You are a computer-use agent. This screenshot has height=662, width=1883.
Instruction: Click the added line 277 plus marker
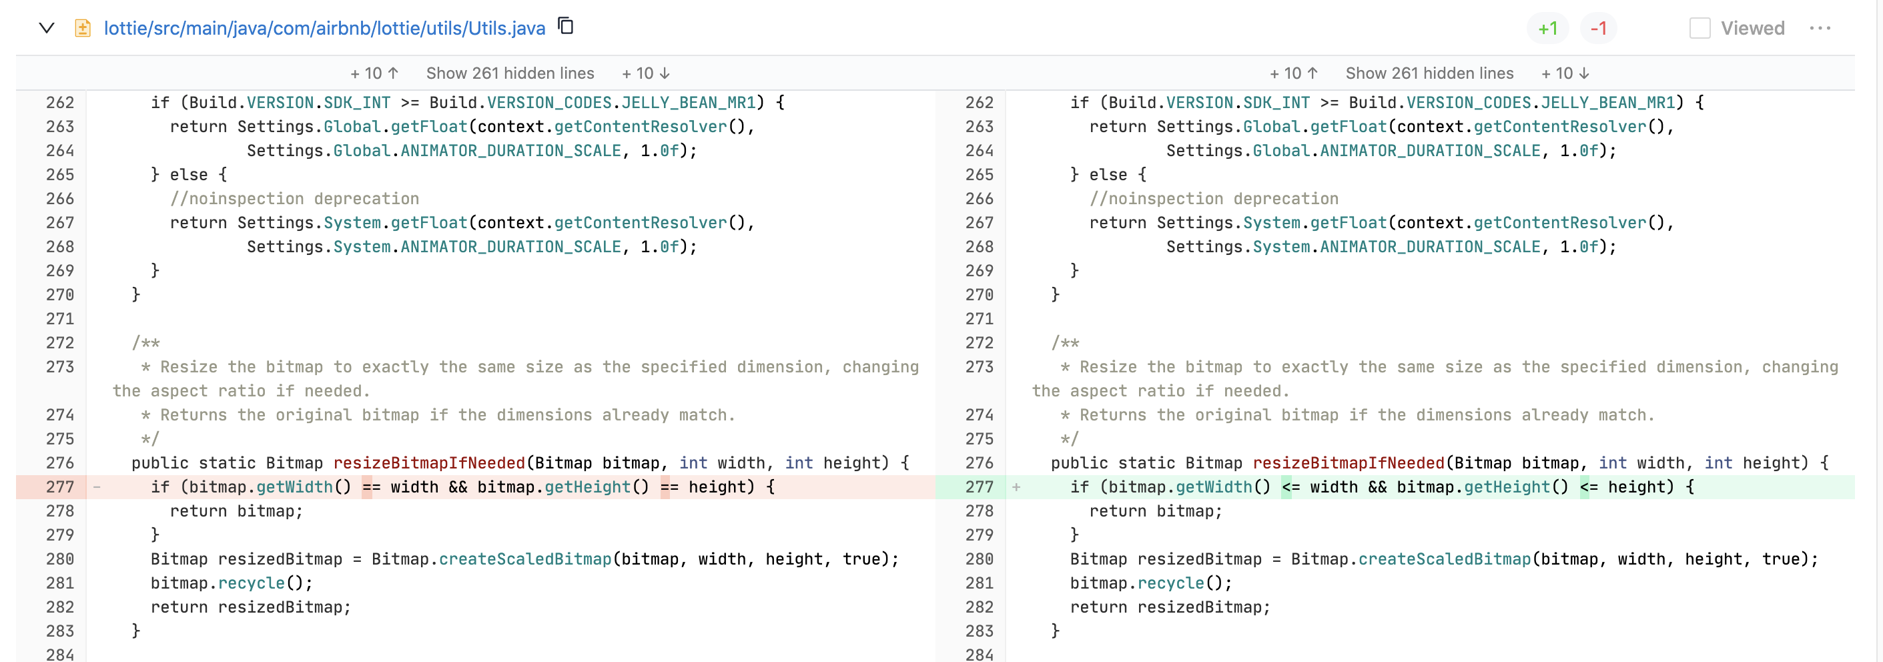1016,486
